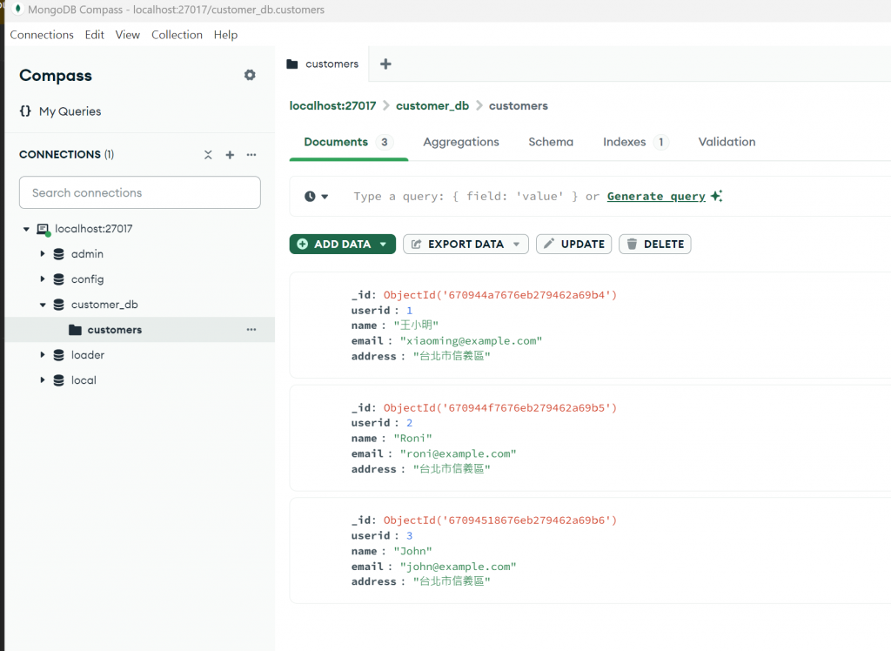Viewport: 891px width, 651px height.
Task: Expand local database node
Action: (x=42, y=379)
